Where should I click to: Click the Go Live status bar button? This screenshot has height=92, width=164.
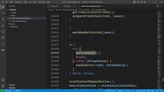151,91
